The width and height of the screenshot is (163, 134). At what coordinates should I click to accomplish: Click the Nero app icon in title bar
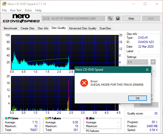pyautogui.click(x=4, y=4)
